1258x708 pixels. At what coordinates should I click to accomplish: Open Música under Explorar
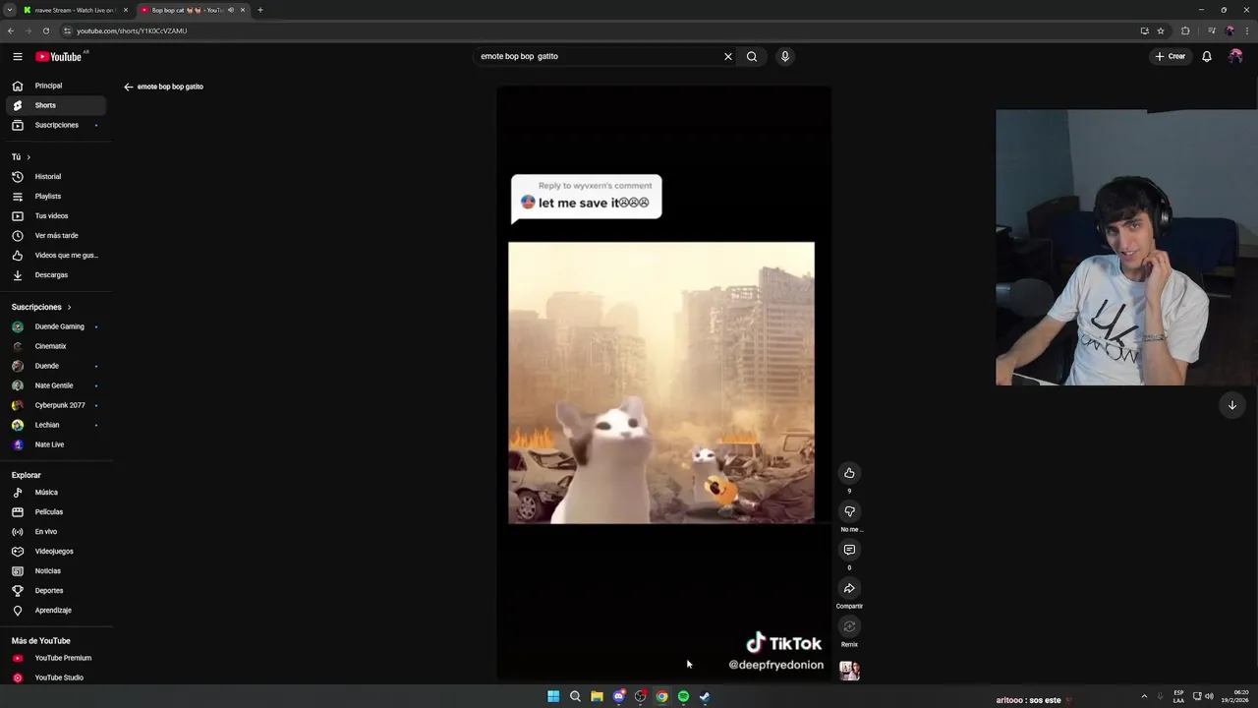56,493
